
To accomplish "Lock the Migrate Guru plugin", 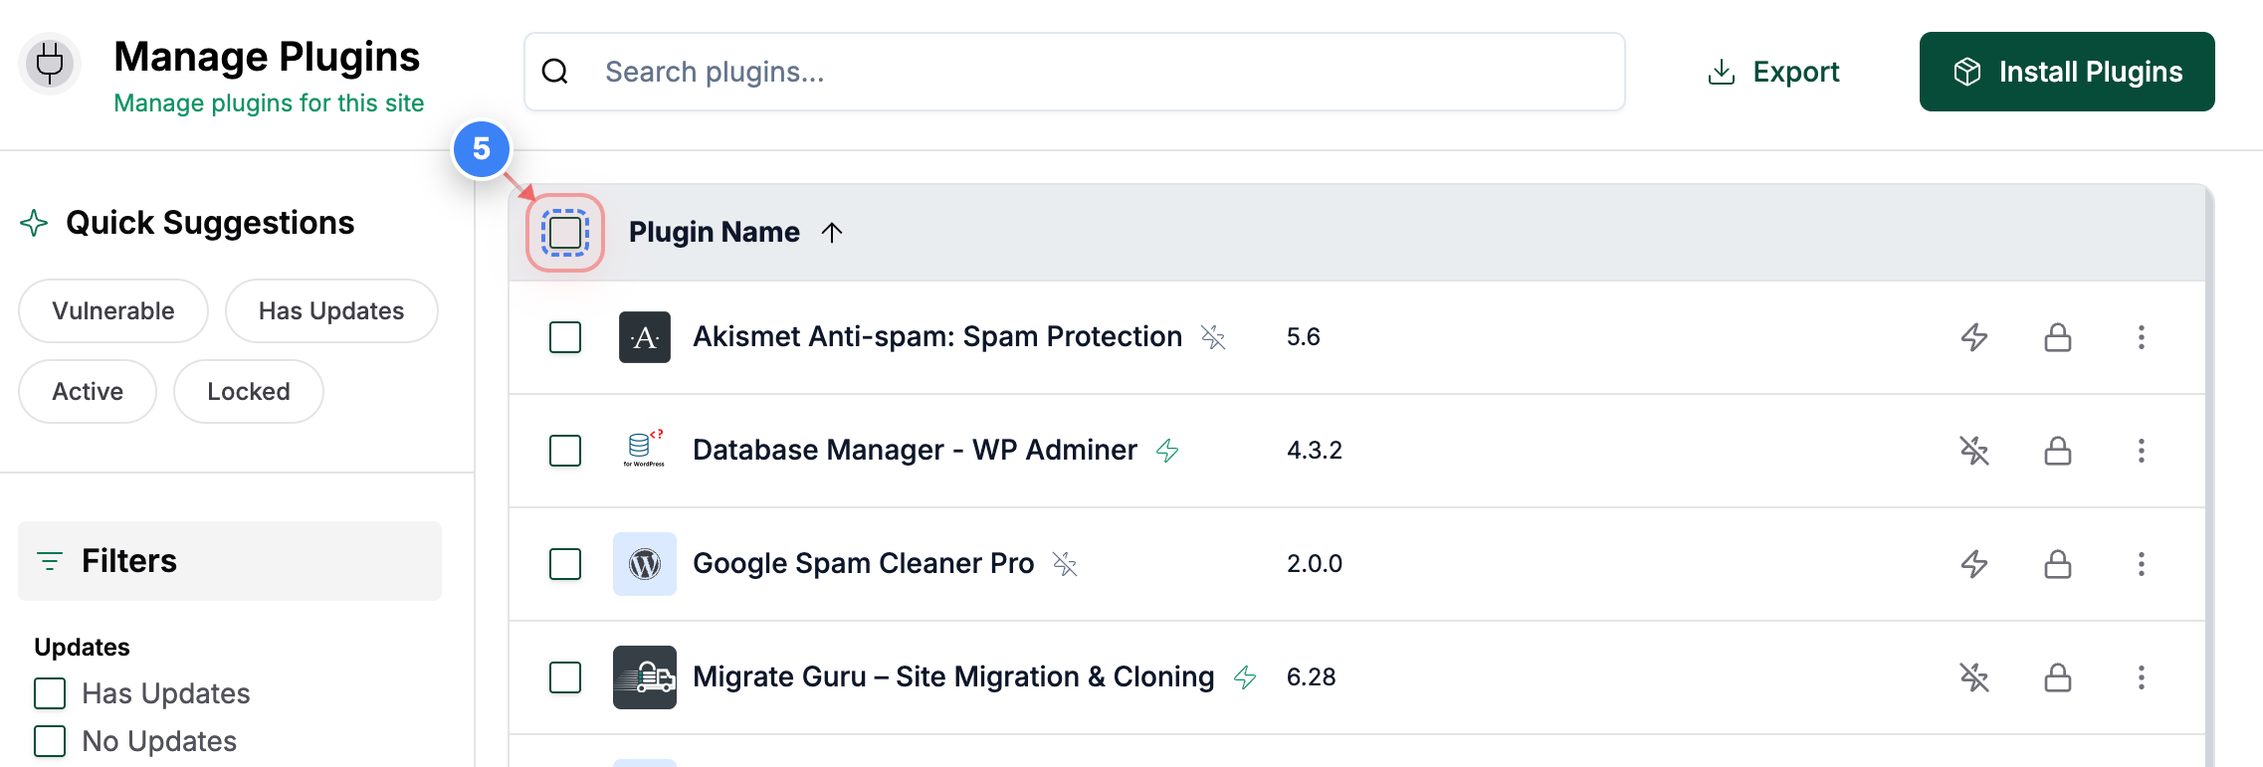I will 2058,677.
